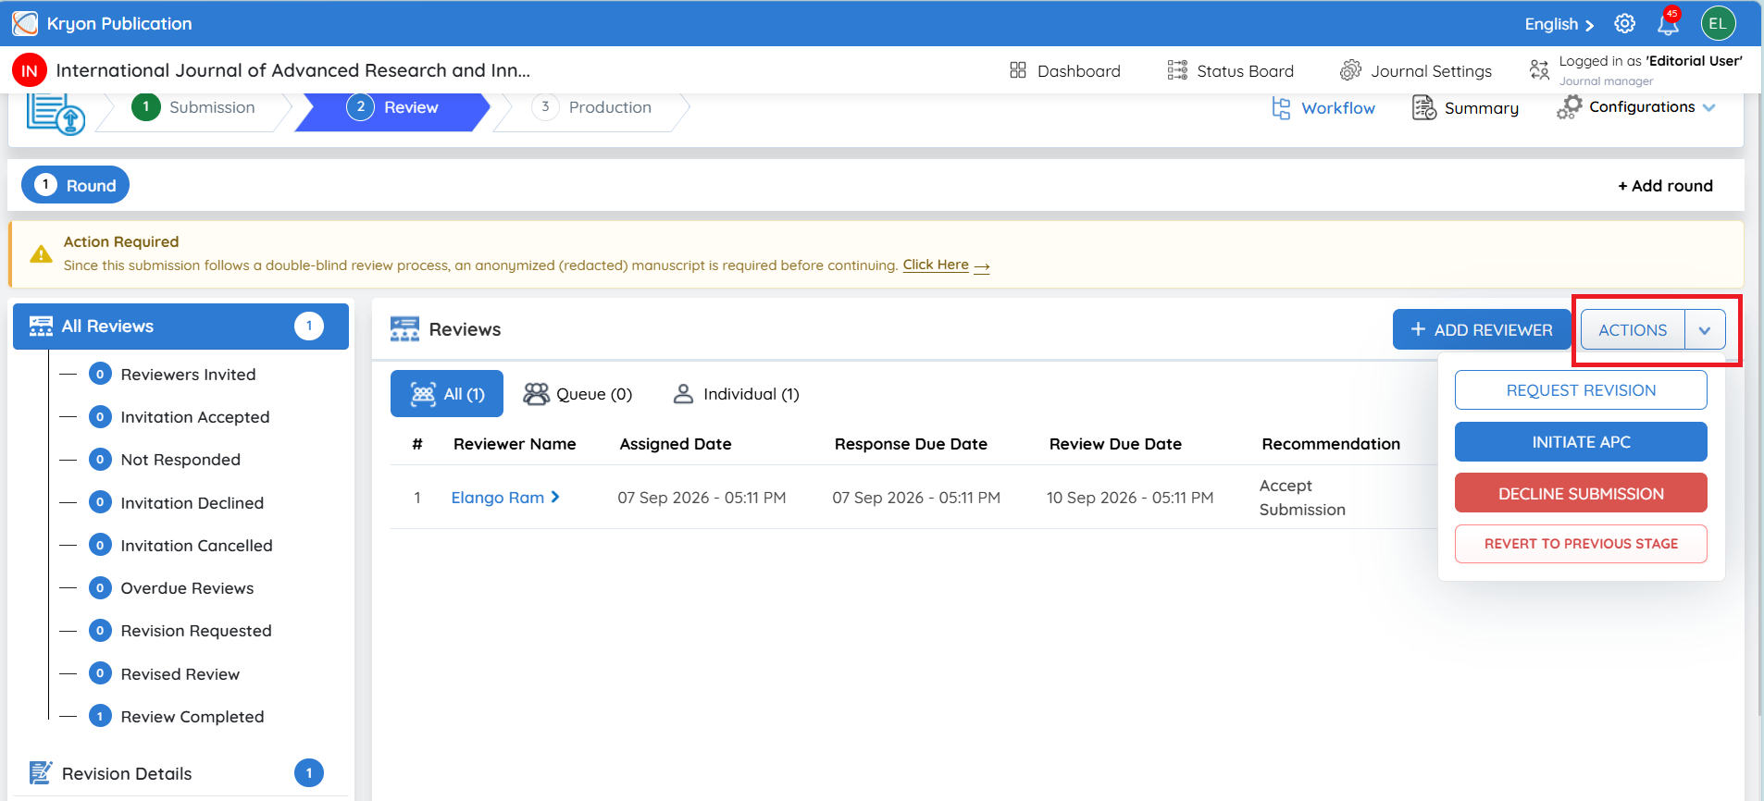Select Invitation Accepted filter
The height and width of the screenshot is (801, 1764).
coord(195,417)
